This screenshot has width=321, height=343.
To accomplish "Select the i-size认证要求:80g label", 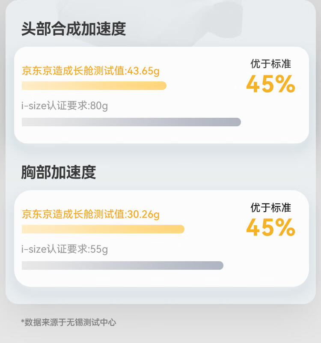I will click(x=65, y=105).
